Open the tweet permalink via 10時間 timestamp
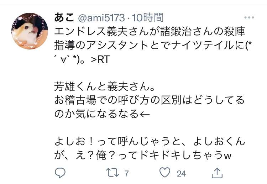Screen dimensions: 267x184 point(148,17)
